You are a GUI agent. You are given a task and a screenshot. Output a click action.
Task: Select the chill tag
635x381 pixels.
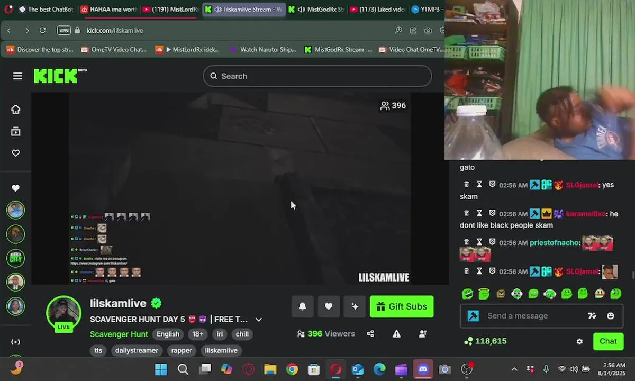click(242, 334)
